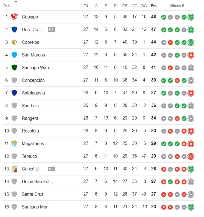Click San Marcos light blue shield icon
Image resolution: width=204 pixels, height=217 pixels.
pyautogui.click(x=14, y=55)
